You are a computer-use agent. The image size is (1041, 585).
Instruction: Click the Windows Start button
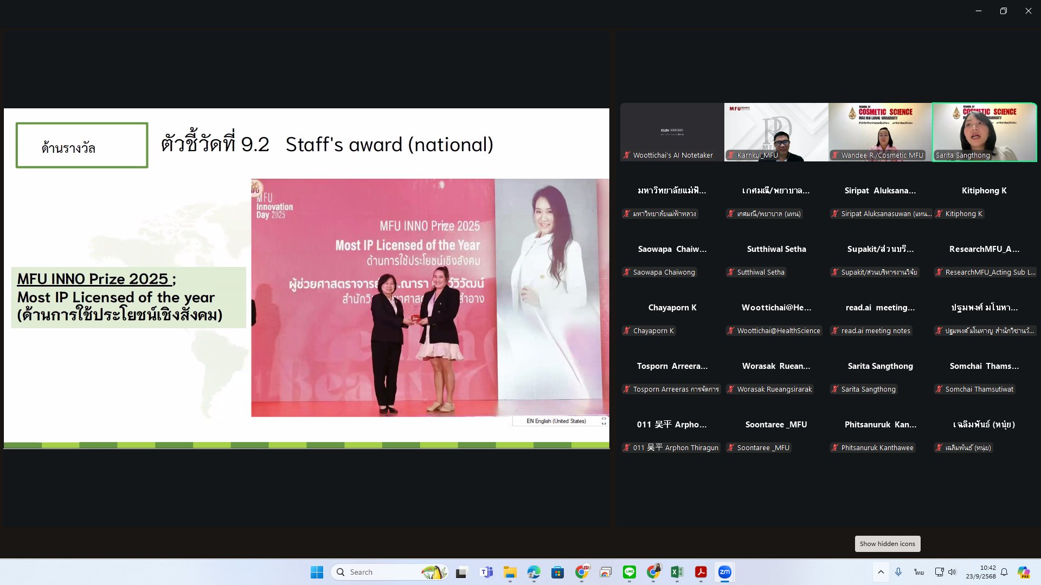pyautogui.click(x=317, y=572)
